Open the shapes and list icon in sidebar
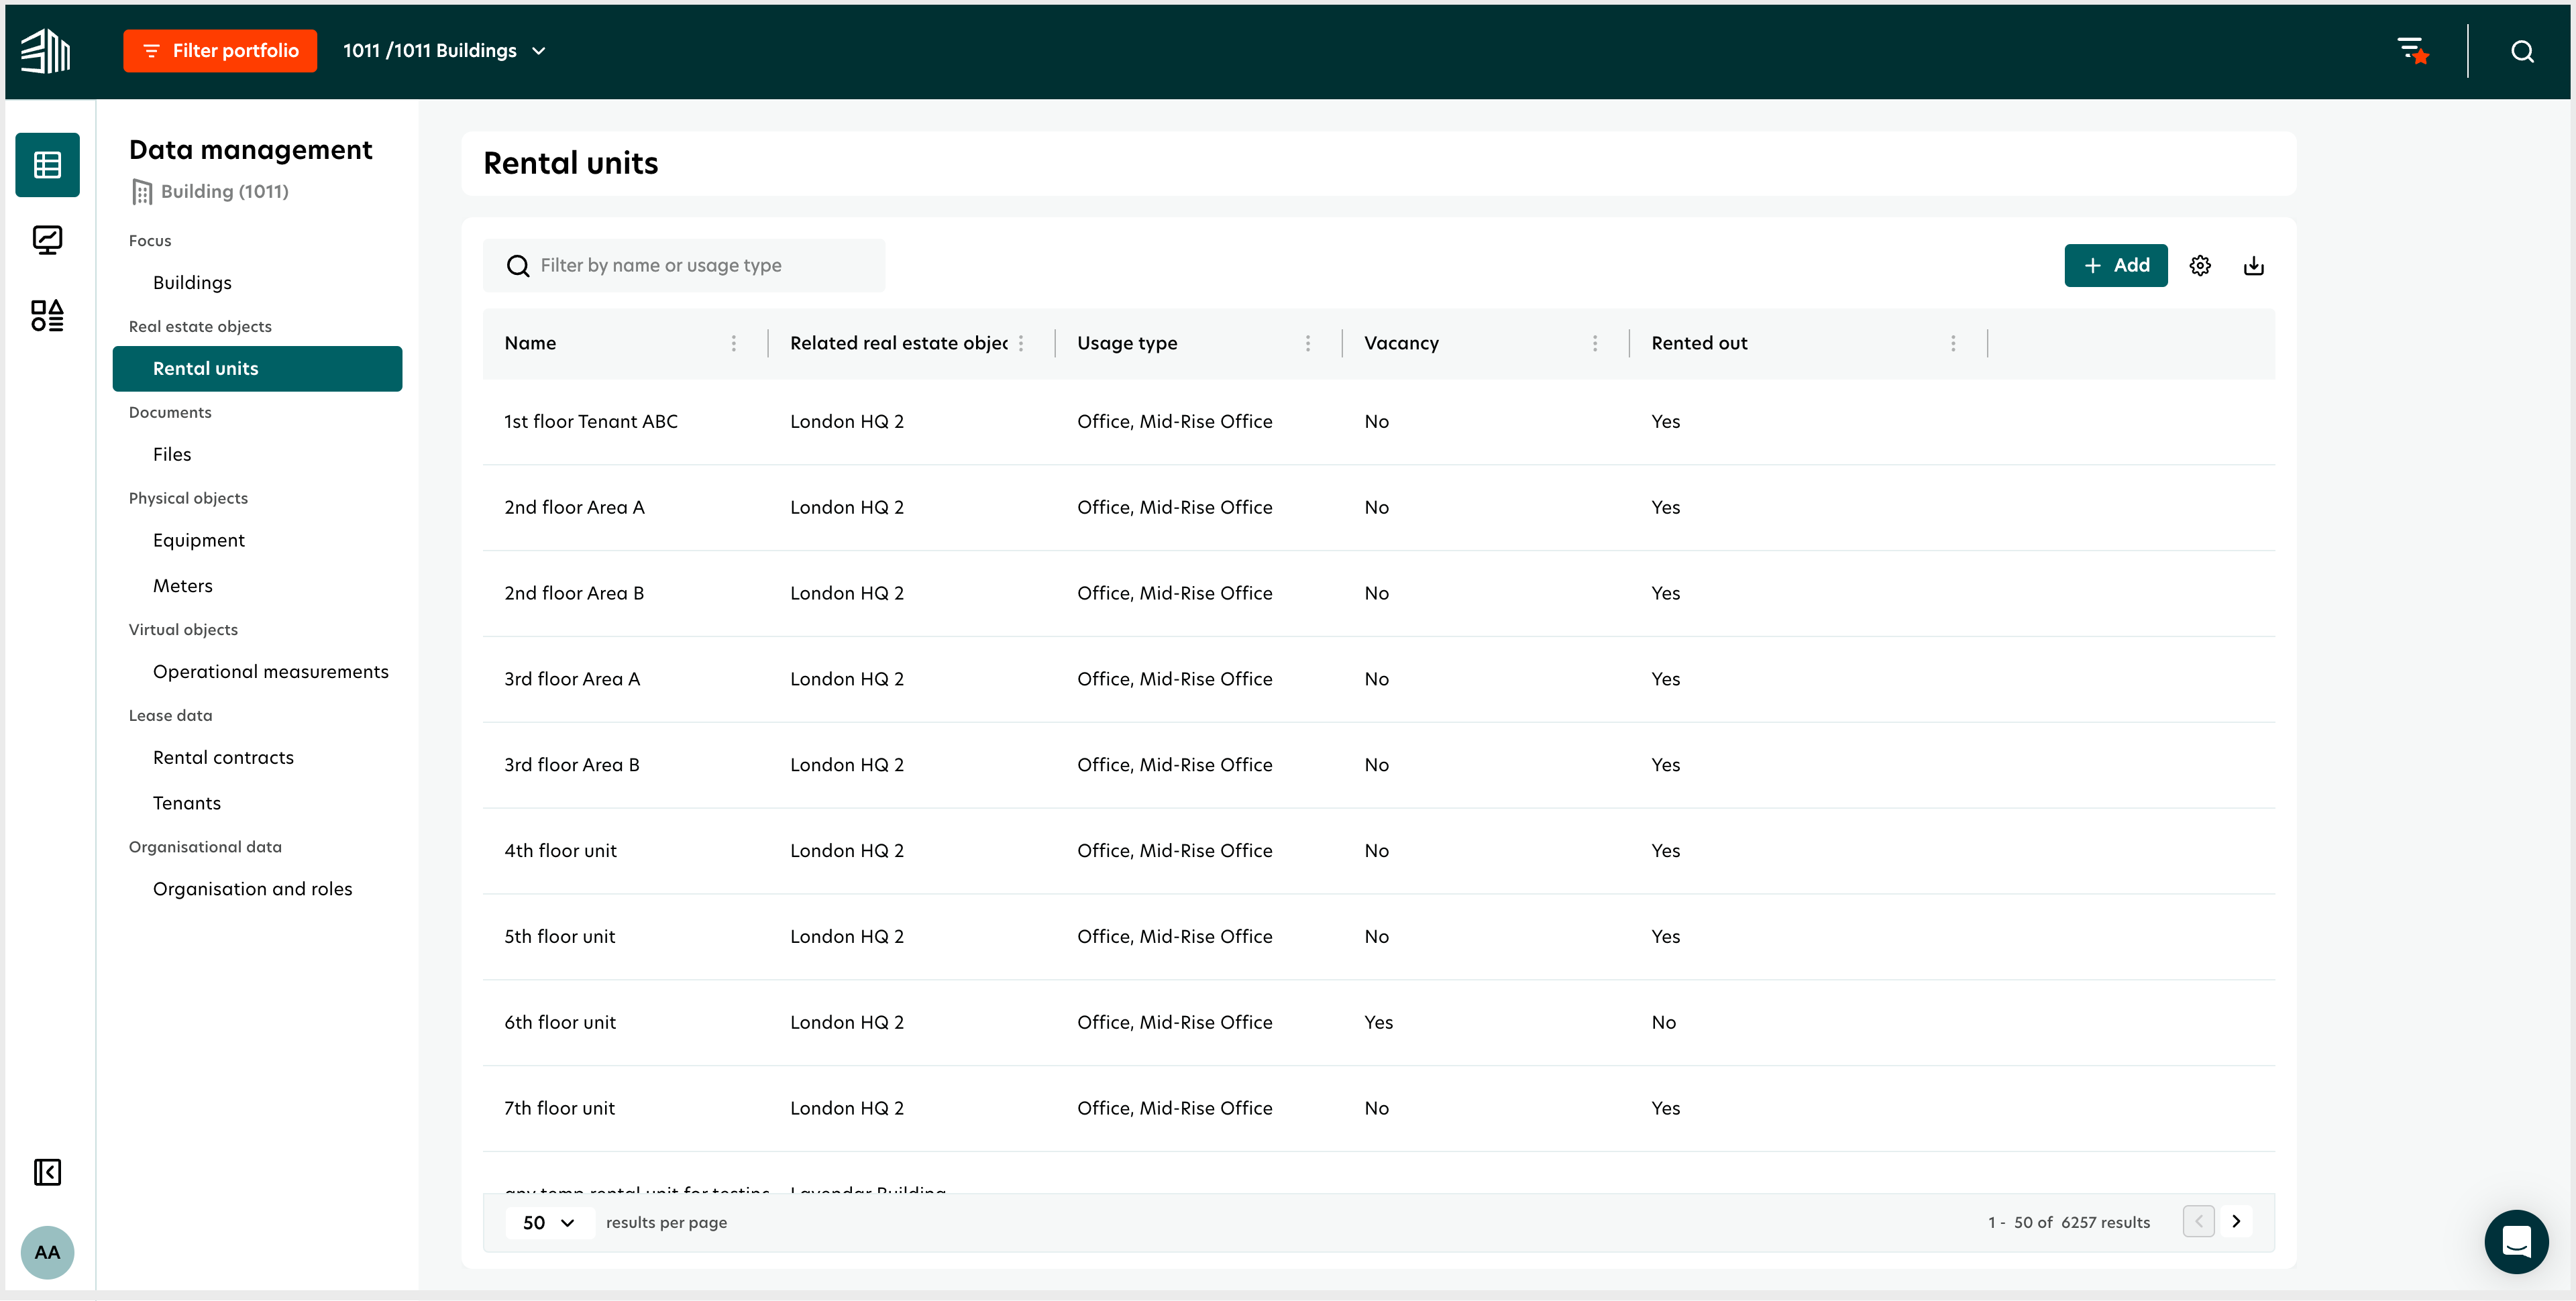2576x1301 pixels. tap(47, 316)
